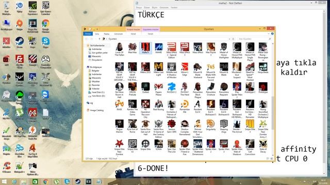Select the SOMA game shortcut
The image size is (330, 185).
pos(158,145)
